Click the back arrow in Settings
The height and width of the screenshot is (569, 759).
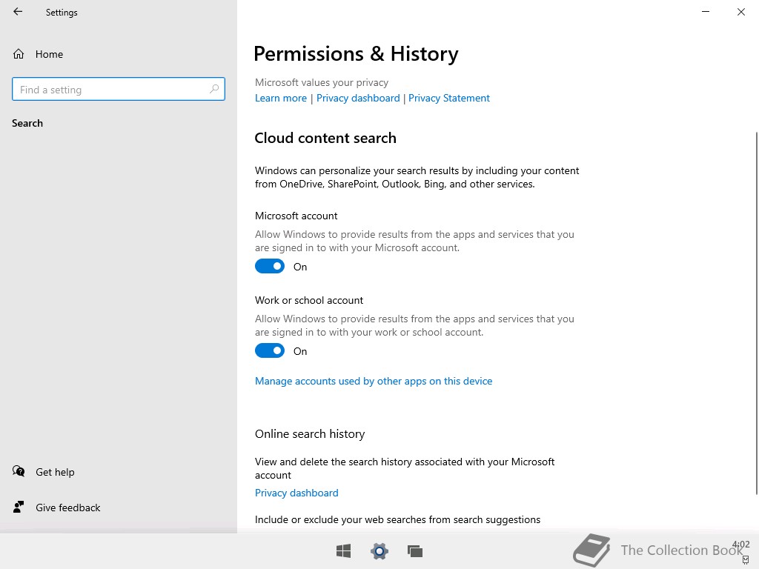click(18, 12)
